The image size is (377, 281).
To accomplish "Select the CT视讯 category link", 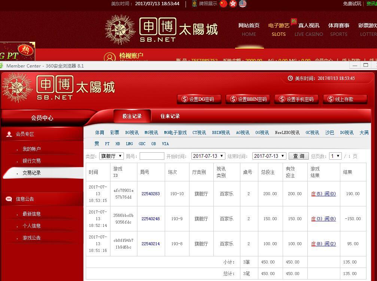I will [x=199, y=132].
